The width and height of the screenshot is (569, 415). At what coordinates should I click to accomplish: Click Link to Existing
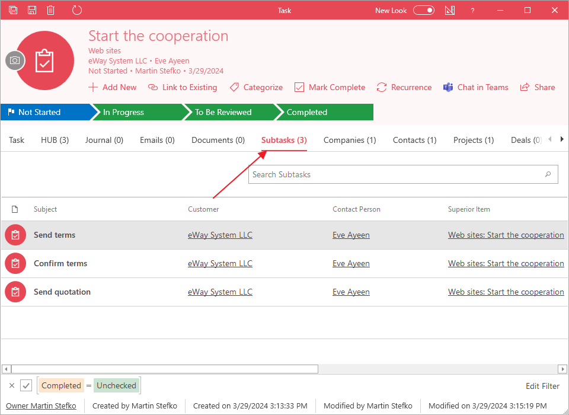[x=183, y=87]
